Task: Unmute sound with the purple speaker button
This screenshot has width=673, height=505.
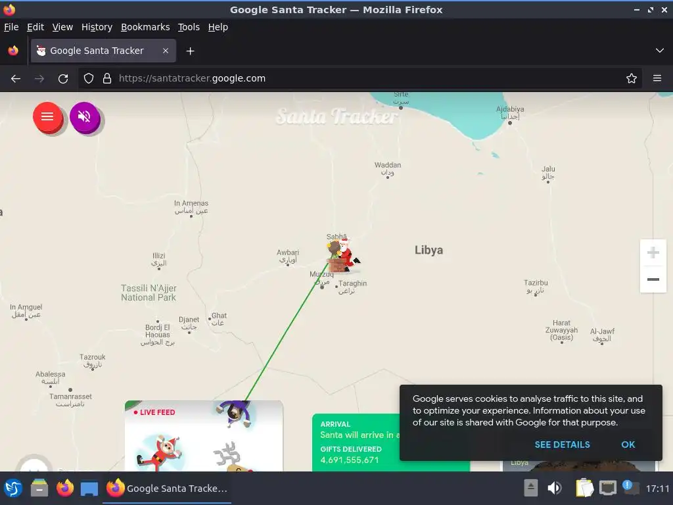Action: (x=85, y=116)
